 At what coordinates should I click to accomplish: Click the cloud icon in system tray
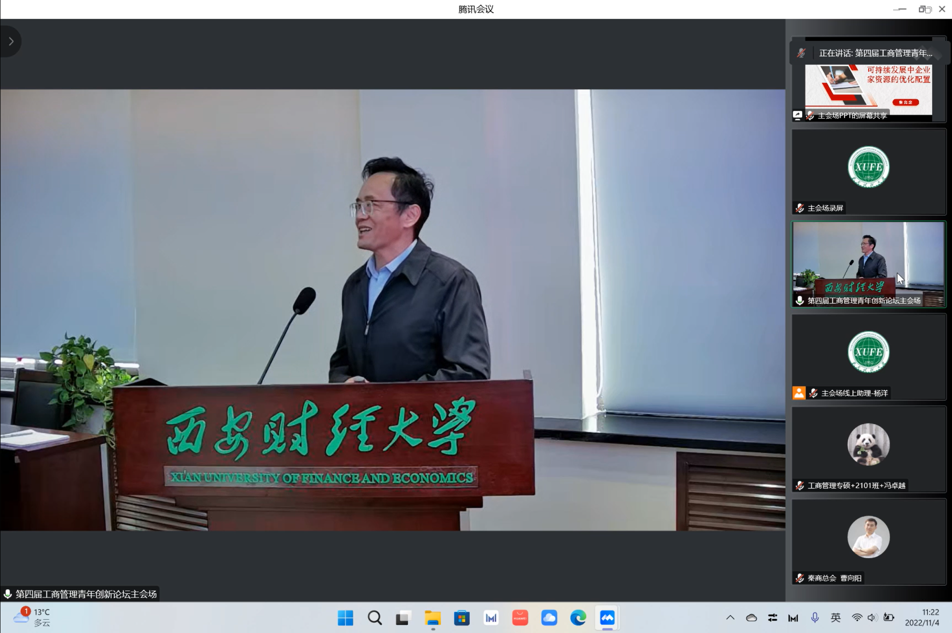(x=752, y=618)
